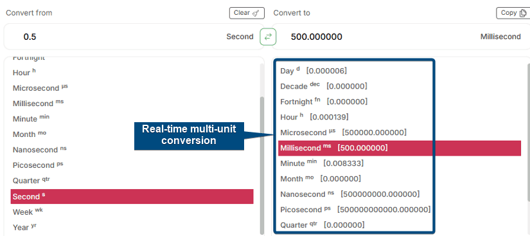
Task: Select Quarter in the Convert from list
Action: 132,180
